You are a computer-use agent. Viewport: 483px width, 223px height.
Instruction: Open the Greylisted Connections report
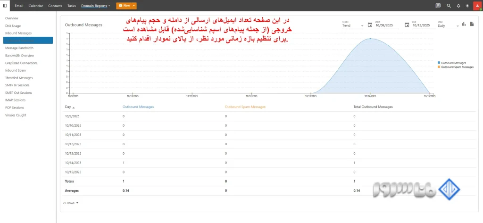[21, 63]
